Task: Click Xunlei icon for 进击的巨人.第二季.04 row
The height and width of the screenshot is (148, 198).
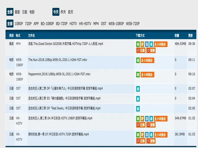Action: click(147, 119)
